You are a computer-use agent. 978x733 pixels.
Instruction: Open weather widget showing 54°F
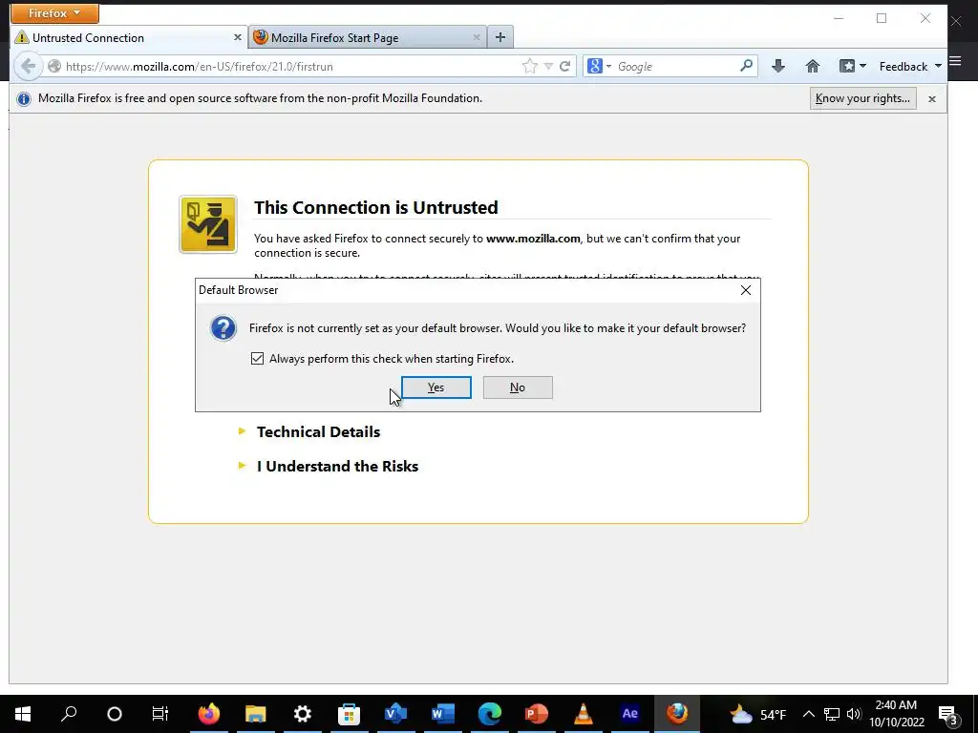point(758,714)
